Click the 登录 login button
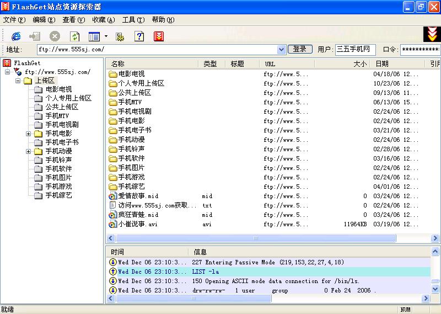Screen dimensions: 441x314 click(300, 49)
